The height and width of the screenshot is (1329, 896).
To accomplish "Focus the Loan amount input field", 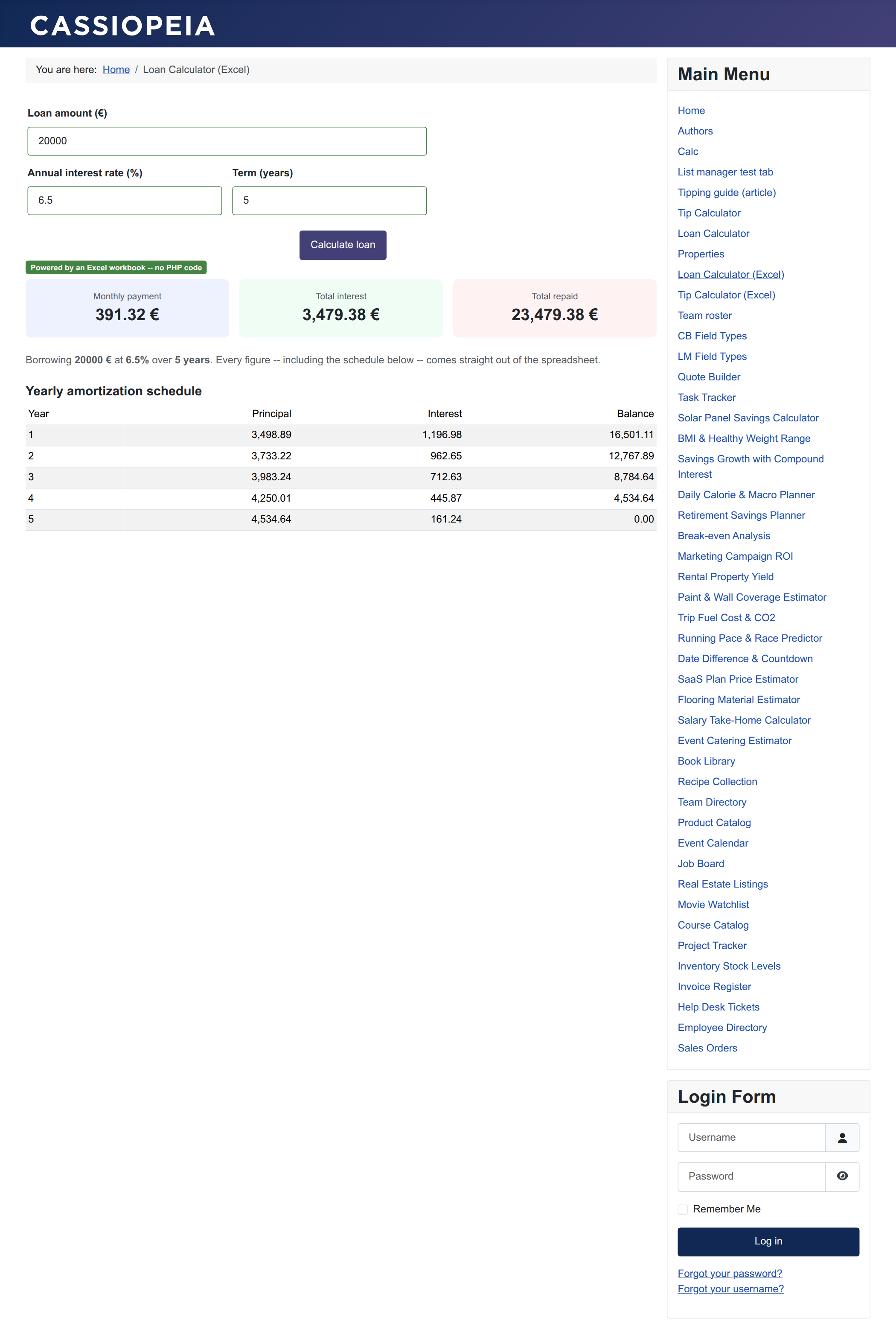I will [227, 141].
